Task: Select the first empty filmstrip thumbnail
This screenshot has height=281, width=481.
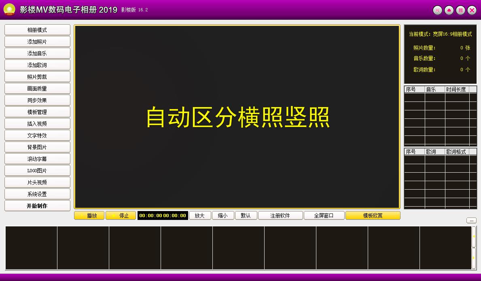Action: tap(31, 247)
